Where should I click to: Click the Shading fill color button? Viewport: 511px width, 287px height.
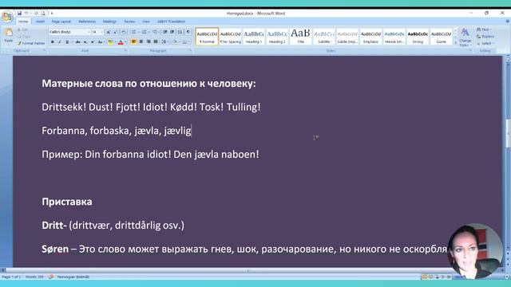coord(174,42)
